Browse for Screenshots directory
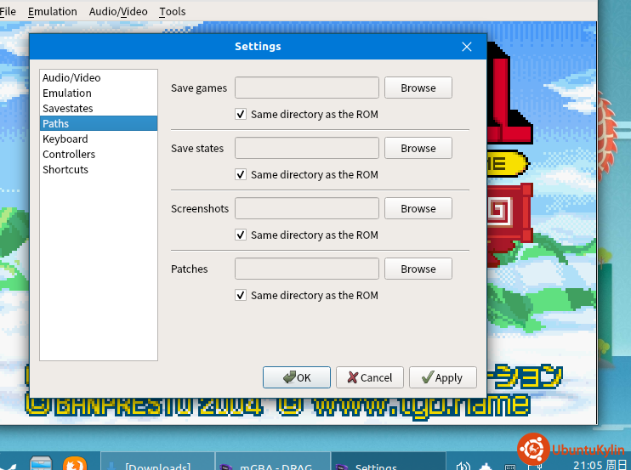 tap(418, 208)
